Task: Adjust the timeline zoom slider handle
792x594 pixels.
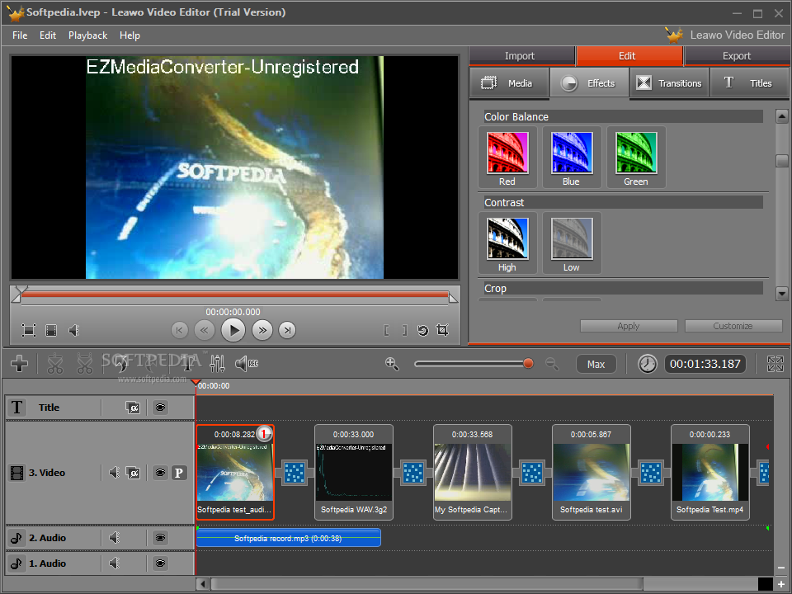Action: click(x=528, y=363)
